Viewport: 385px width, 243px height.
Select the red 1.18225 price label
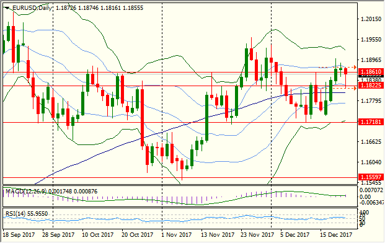click(x=371, y=86)
